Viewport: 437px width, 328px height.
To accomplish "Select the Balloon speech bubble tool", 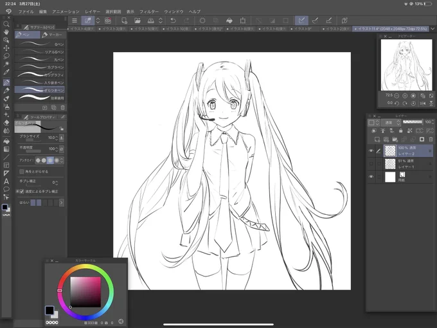I will click(6, 189).
